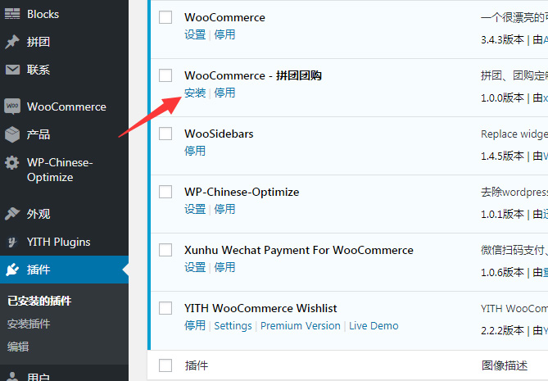Click 停用 under WooSidebars
The image size is (548, 381).
click(195, 151)
